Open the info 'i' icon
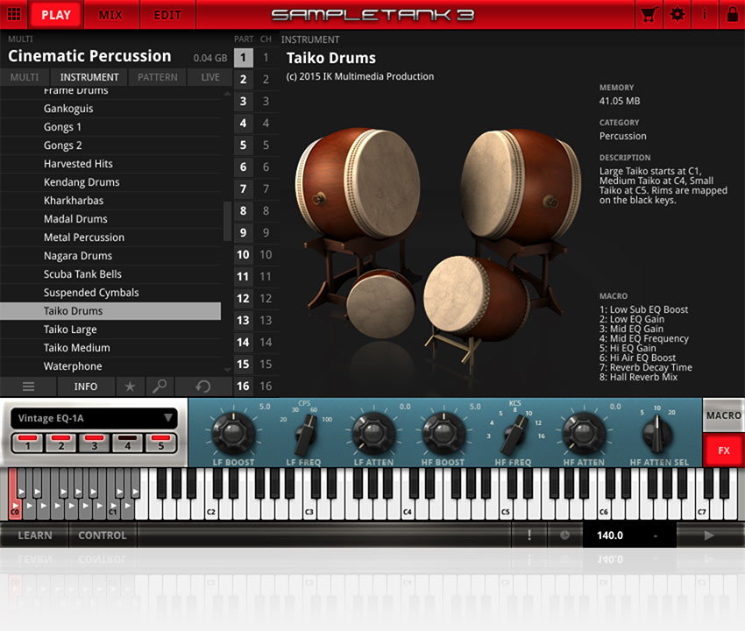745x631 pixels. (704, 14)
